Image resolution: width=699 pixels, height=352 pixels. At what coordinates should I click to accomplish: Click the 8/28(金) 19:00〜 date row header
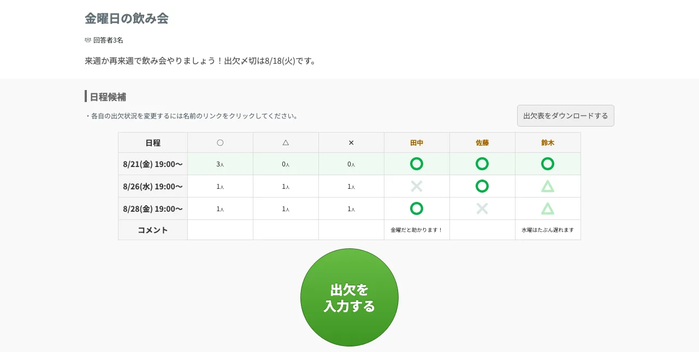[x=153, y=208]
